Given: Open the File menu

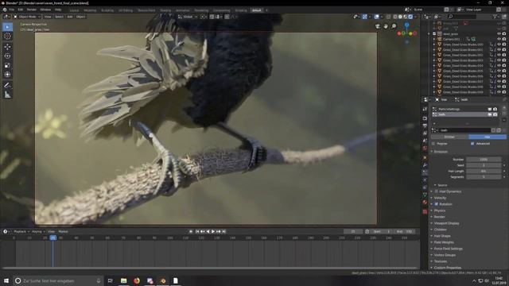Looking at the screenshot, I should click(12, 10).
